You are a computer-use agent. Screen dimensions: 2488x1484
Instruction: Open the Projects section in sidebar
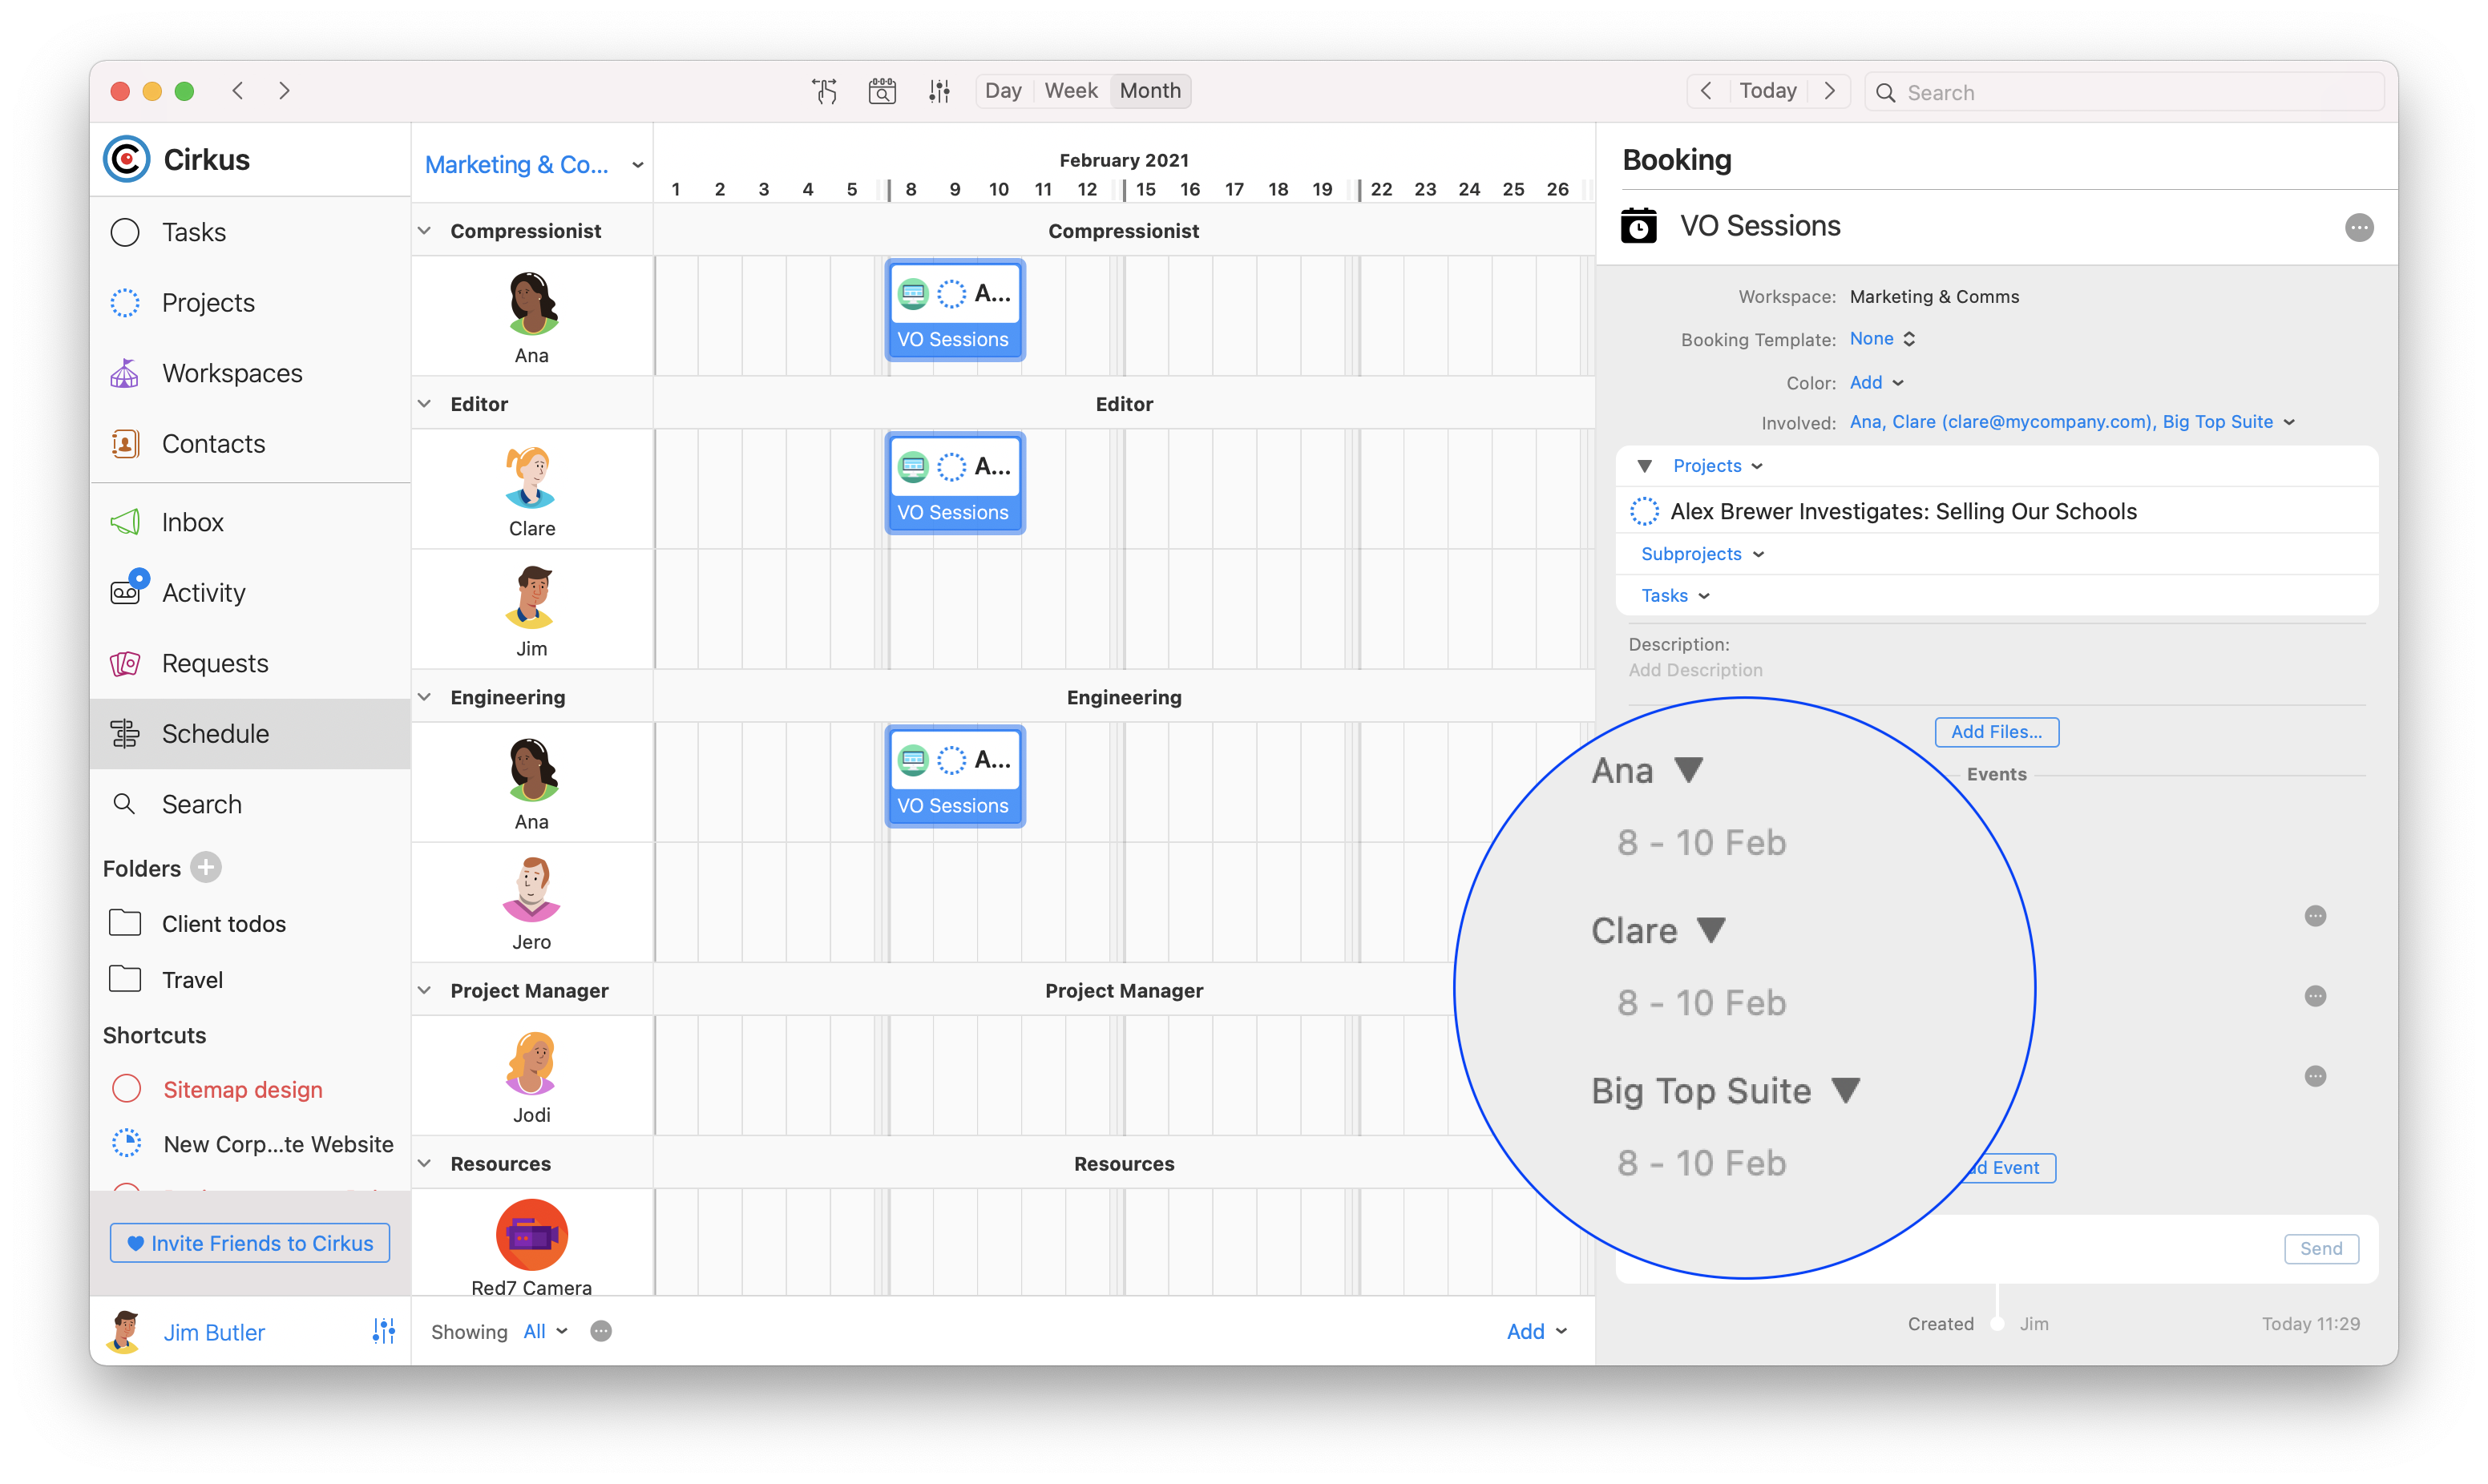click(250, 302)
